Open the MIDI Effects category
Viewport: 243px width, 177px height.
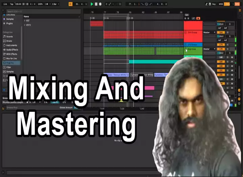[11, 54]
